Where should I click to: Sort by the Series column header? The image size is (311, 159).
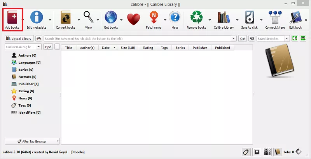180,48
